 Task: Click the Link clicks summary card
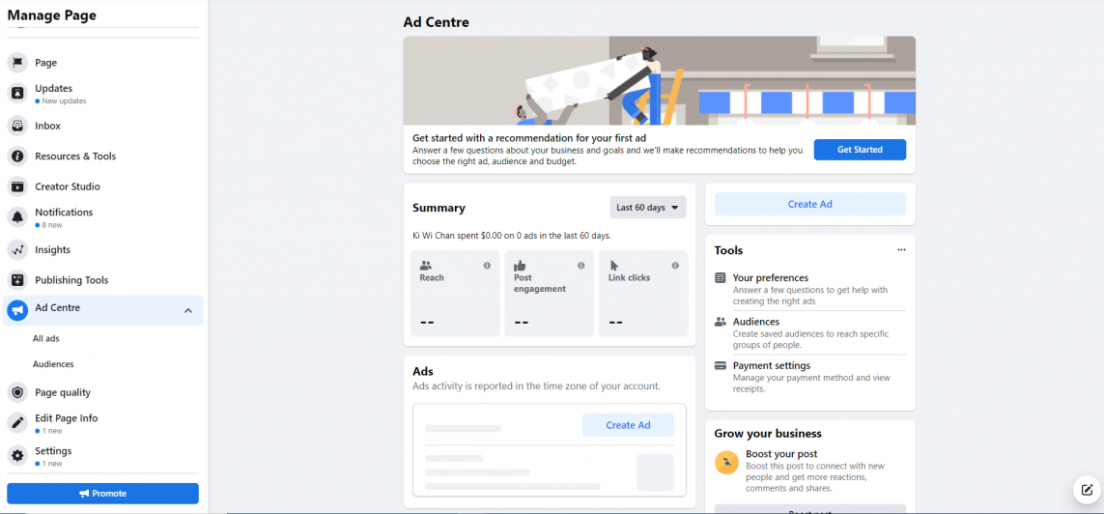(x=643, y=294)
